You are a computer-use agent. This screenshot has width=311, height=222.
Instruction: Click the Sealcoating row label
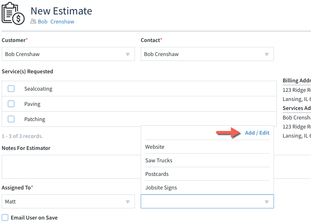(x=38, y=89)
